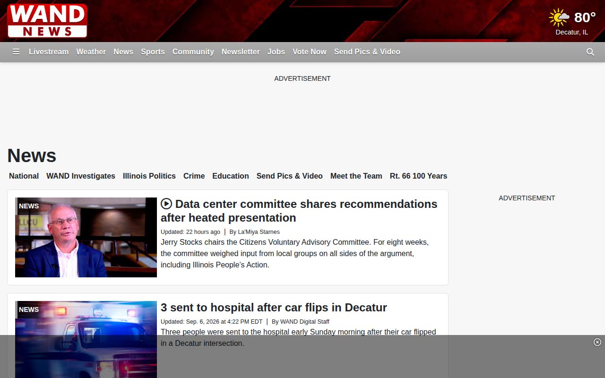Screen dimensions: 605x378
Task: Open the News nav item
Action: 123,52
